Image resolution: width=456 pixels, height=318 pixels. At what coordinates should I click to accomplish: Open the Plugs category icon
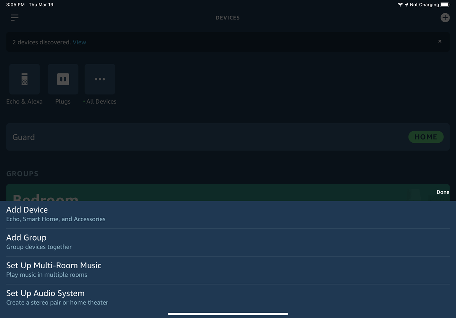pos(63,79)
